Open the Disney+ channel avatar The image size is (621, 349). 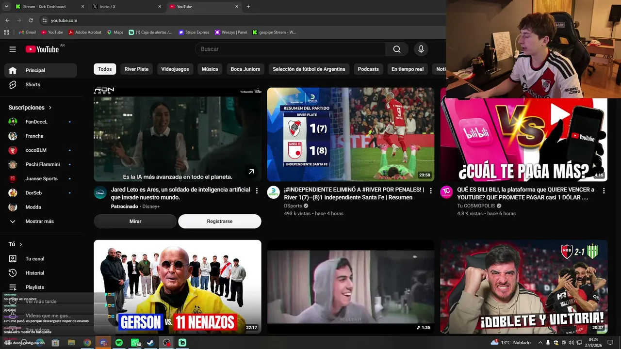100,192
